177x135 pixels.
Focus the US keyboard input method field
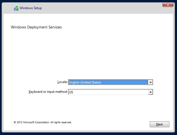coord(108,92)
